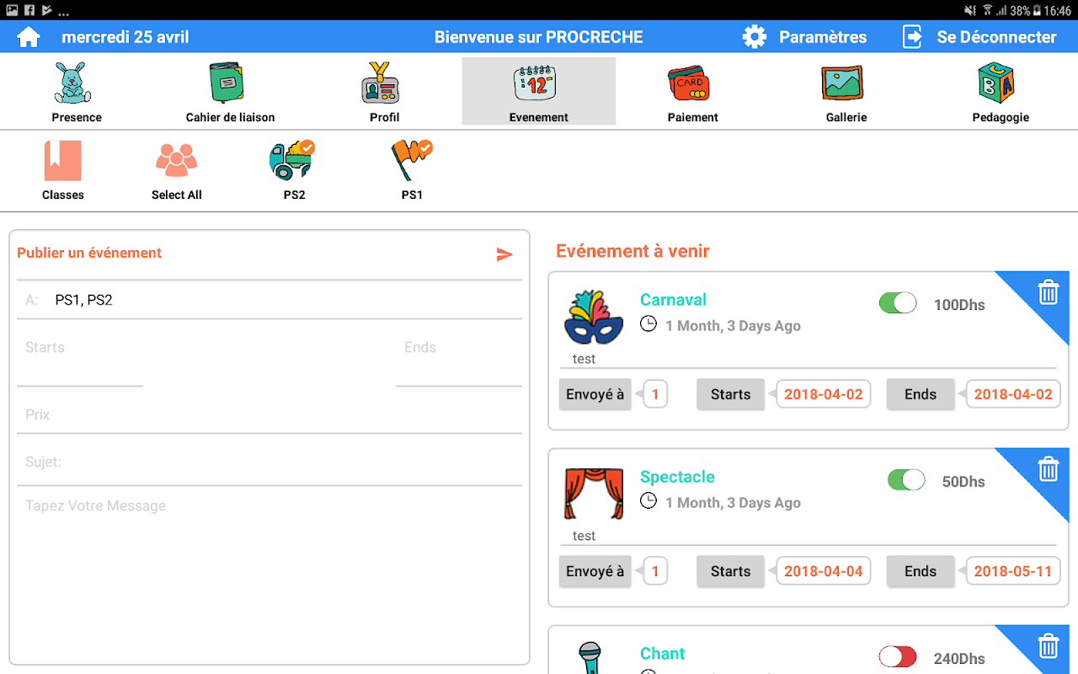This screenshot has width=1078, height=674.
Task: Click the Facebook notification icon in status bar
Action: [x=29, y=10]
